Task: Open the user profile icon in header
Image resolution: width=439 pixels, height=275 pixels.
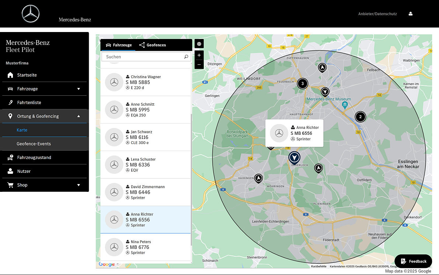Action: 411,14
